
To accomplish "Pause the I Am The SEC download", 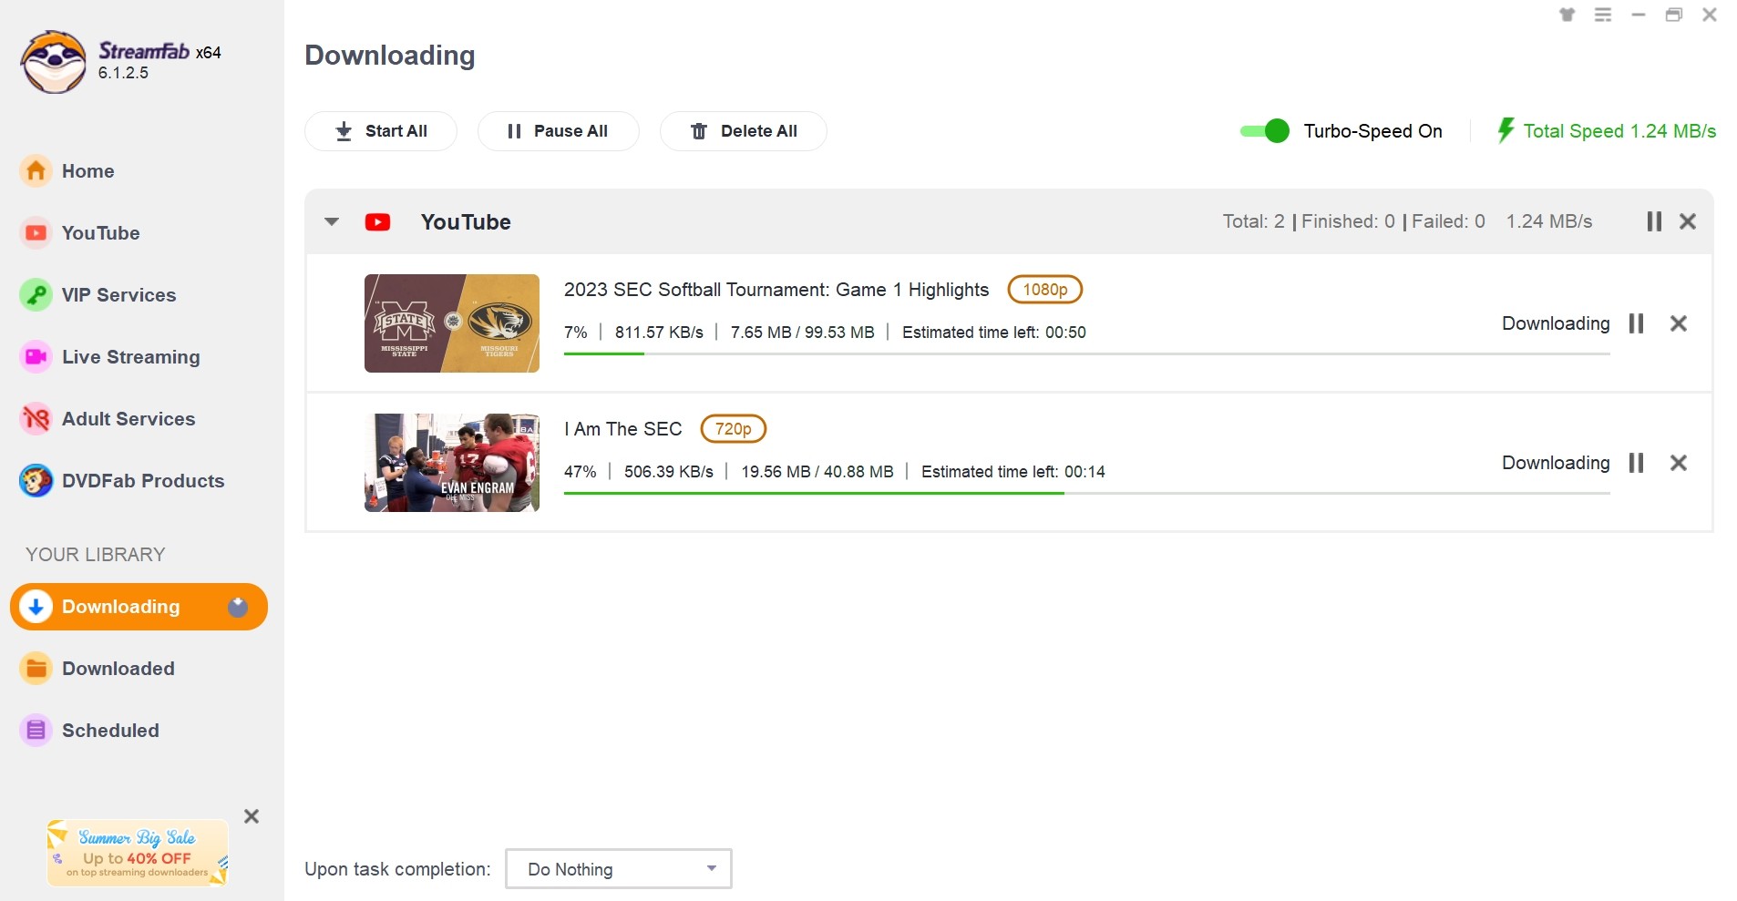I will pyautogui.click(x=1636, y=463).
